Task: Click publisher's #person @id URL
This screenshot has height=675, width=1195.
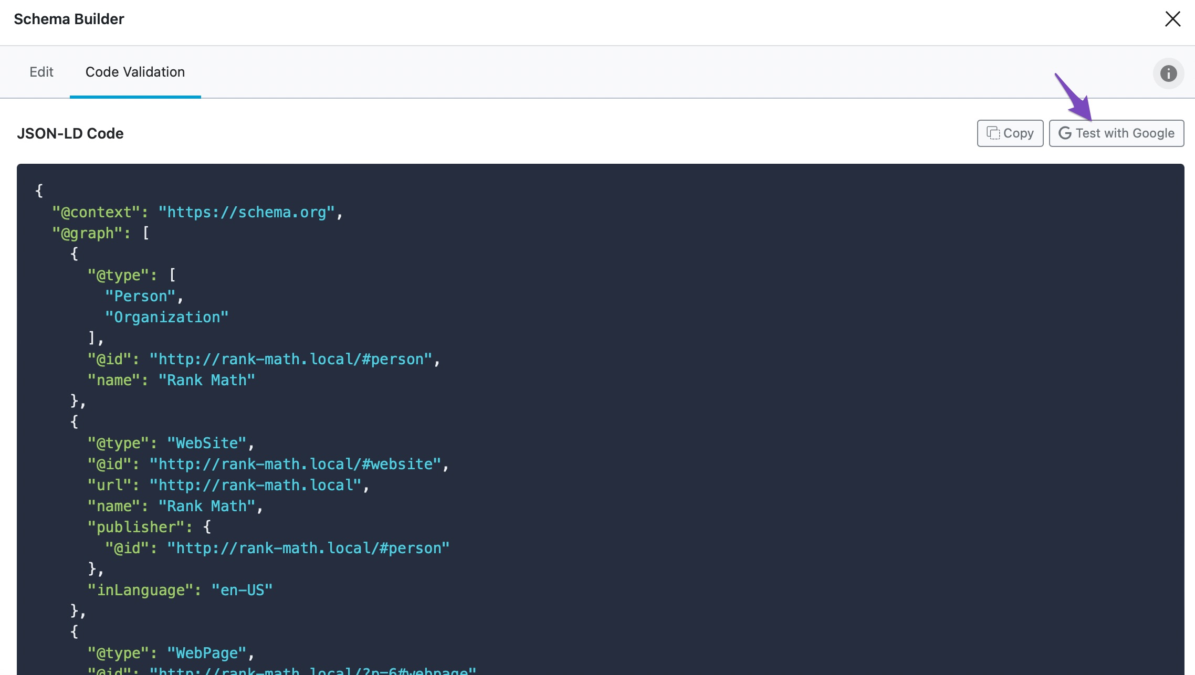Action: (x=308, y=548)
